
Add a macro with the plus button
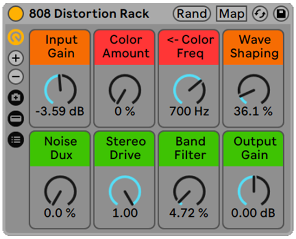click(x=16, y=58)
